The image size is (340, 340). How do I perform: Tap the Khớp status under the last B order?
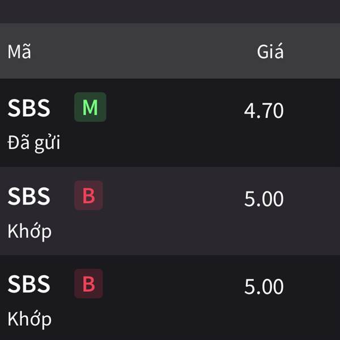(29, 320)
